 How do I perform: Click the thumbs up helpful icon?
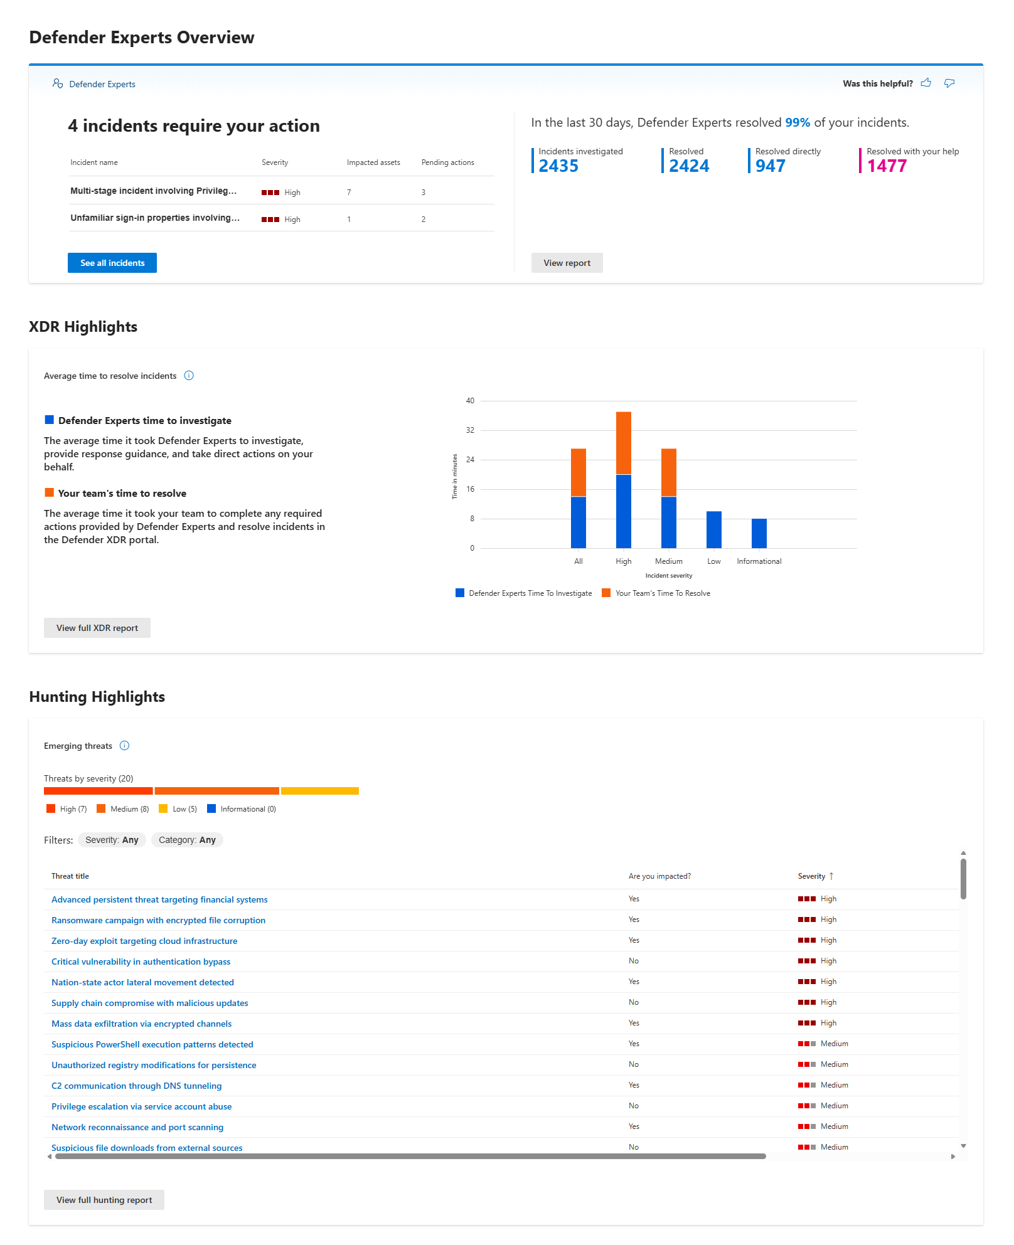[x=926, y=83]
